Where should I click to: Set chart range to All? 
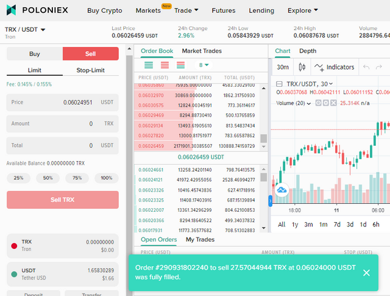(282, 225)
